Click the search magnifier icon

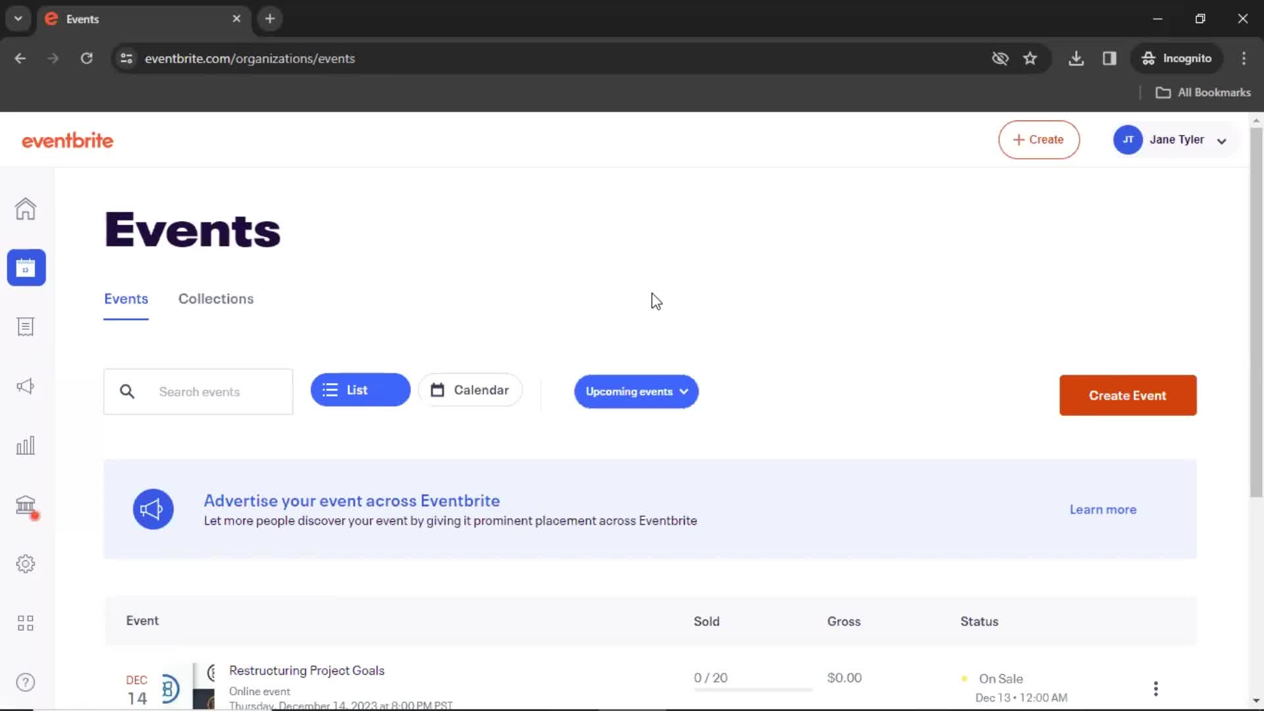tap(127, 392)
